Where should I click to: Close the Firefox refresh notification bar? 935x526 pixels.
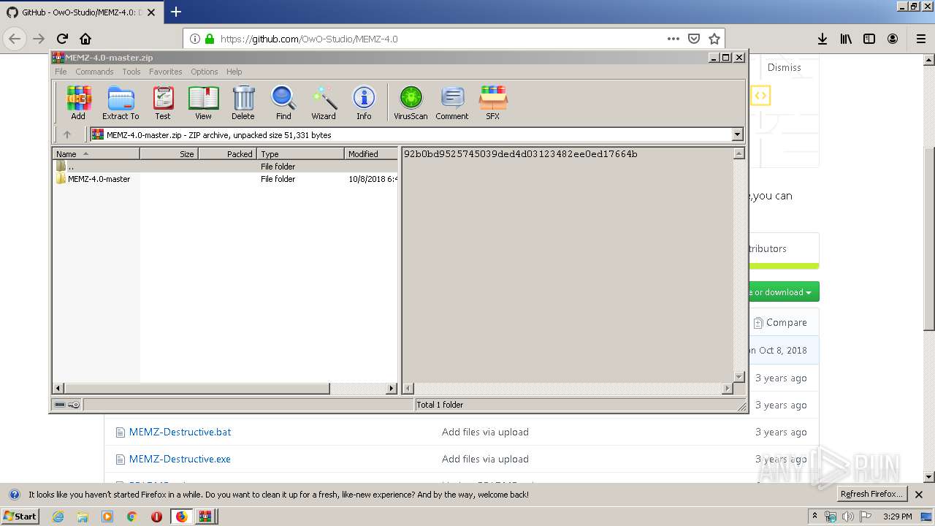click(x=919, y=494)
